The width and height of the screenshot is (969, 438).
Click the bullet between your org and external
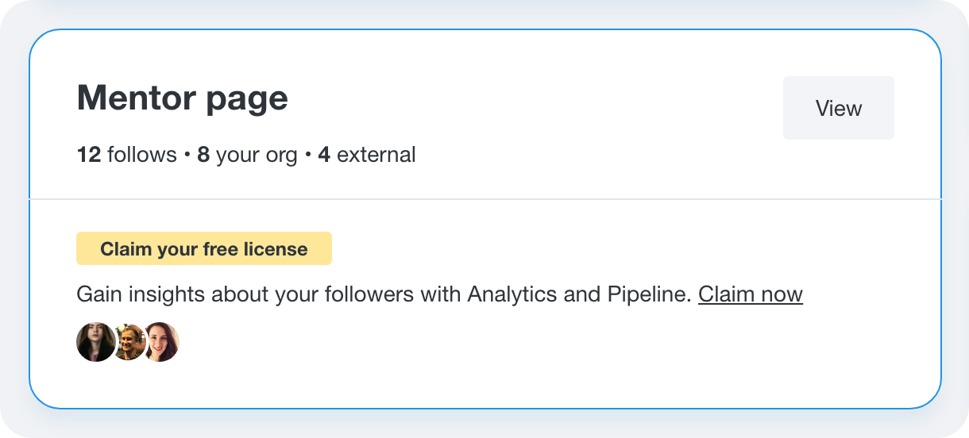[308, 155]
